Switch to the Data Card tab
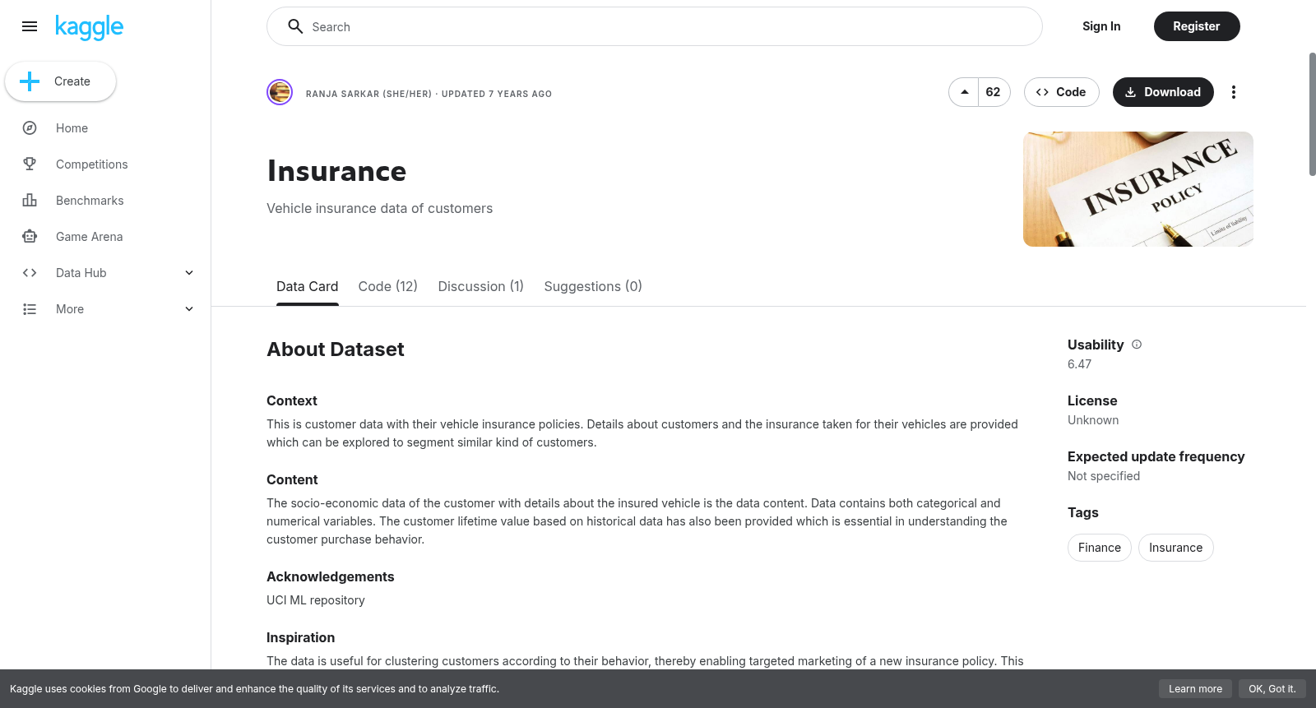The width and height of the screenshot is (1316, 708). 307,286
